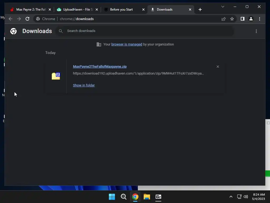Open the browser is managed link
The width and height of the screenshot is (270, 203).
[x=127, y=44]
